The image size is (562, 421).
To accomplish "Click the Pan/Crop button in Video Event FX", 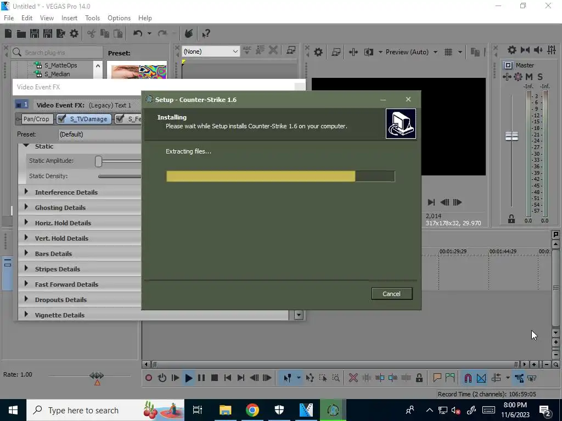I will (x=36, y=119).
